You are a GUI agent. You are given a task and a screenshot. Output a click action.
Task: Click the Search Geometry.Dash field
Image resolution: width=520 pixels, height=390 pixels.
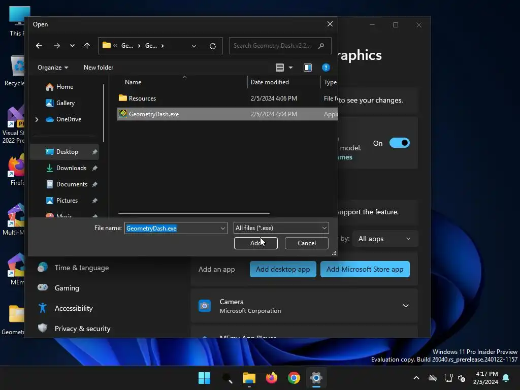(x=280, y=46)
